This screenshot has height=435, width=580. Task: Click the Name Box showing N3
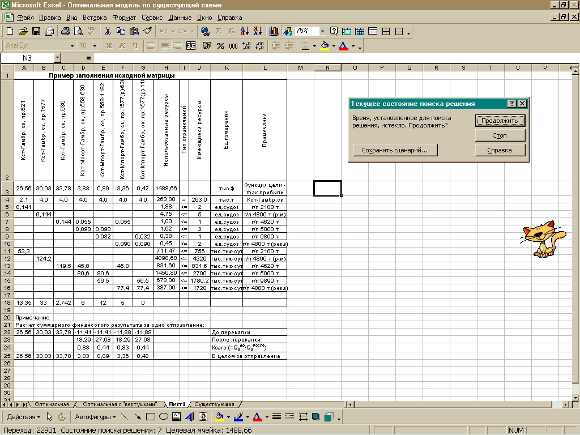(x=27, y=58)
